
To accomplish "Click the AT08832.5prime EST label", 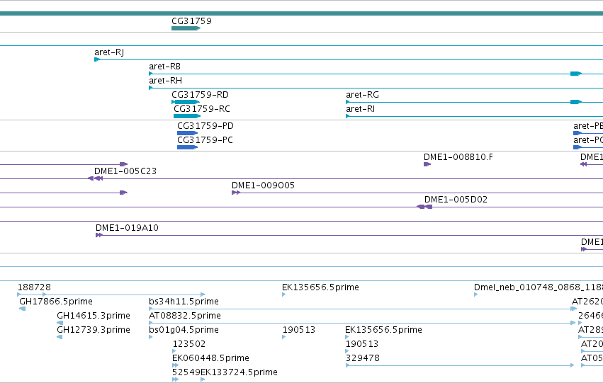I will (185, 316).
